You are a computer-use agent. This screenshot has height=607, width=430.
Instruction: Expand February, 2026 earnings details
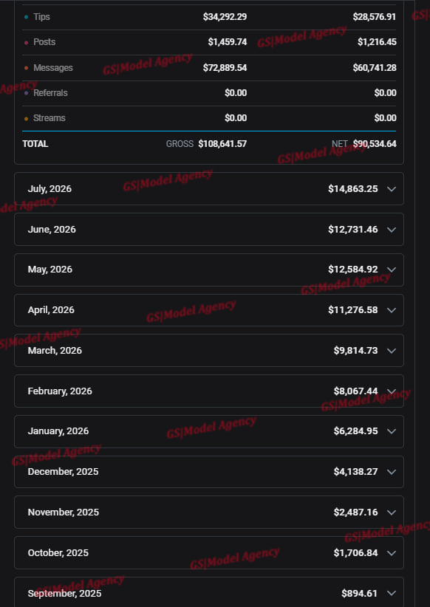tap(209, 391)
